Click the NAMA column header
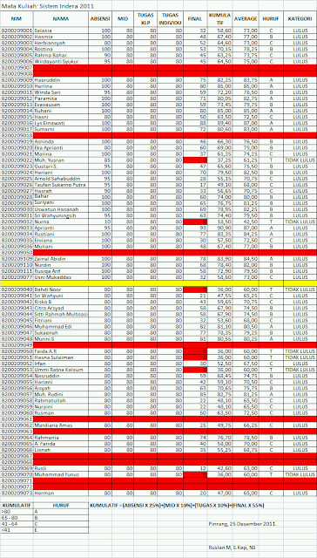 61,19
